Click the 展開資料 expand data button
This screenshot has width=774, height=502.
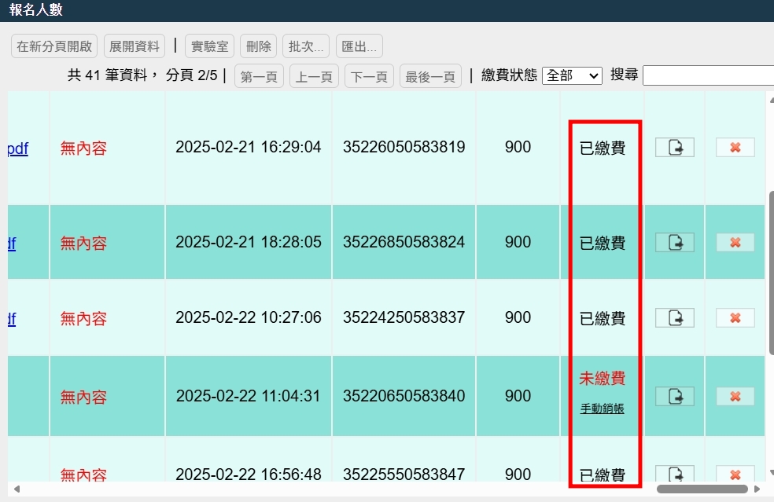coord(134,46)
